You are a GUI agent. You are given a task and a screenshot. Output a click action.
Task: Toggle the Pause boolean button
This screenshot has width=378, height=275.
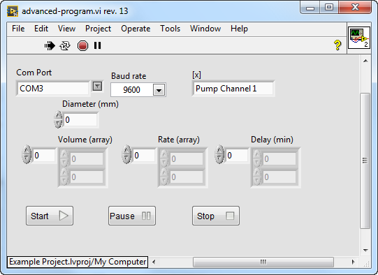(x=132, y=216)
